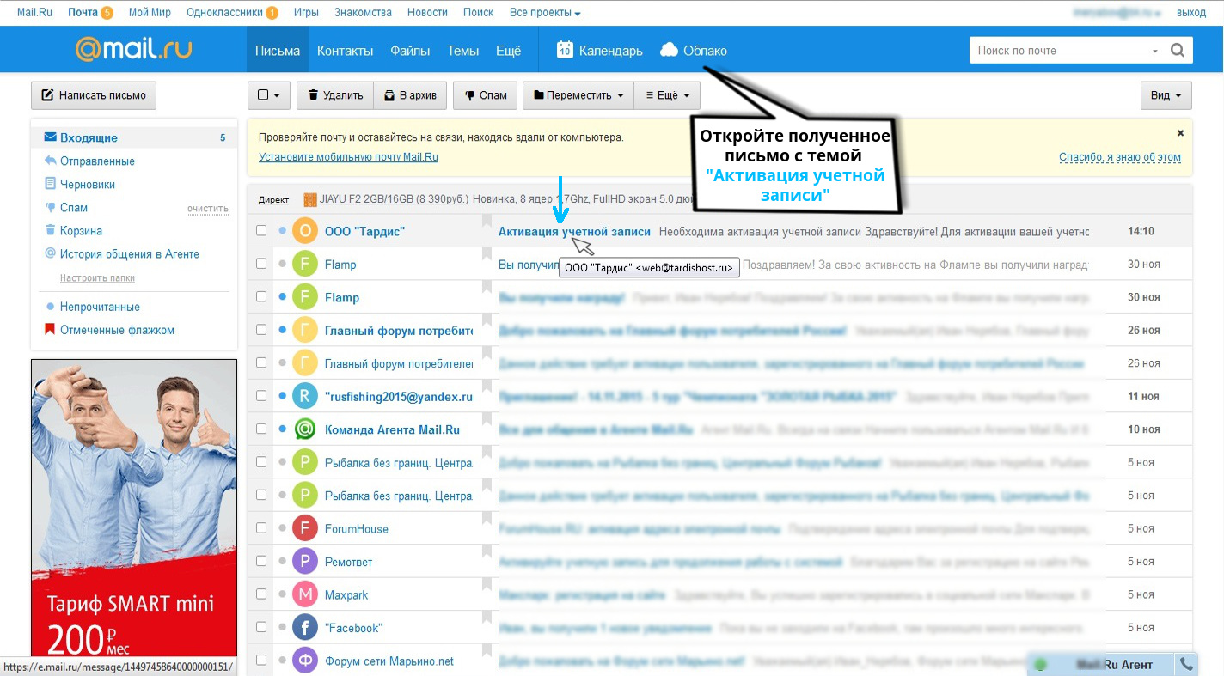This screenshot has width=1224, height=676.
Task: Check the Ремответ message checkbox
Action: 261,562
